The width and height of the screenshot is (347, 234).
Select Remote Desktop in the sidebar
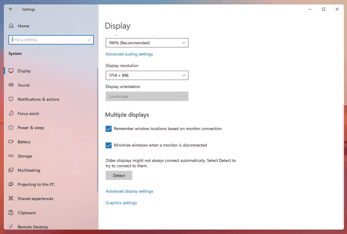pos(51,227)
